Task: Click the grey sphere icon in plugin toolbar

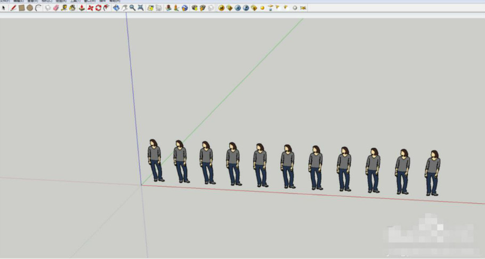Action: coord(295,8)
